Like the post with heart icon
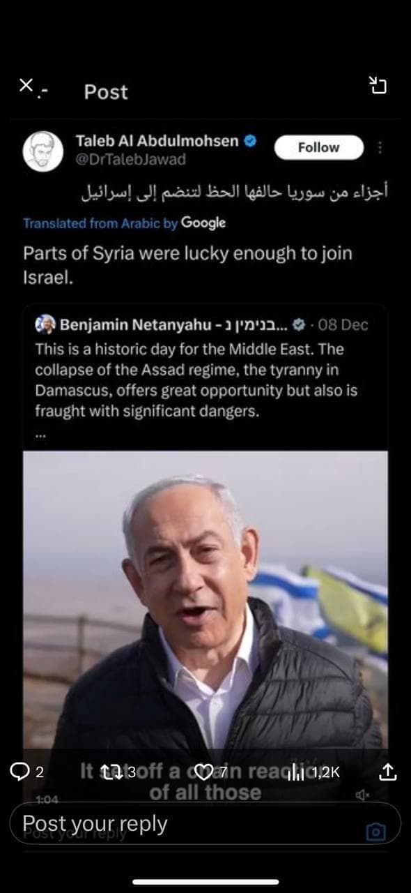 click(x=203, y=771)
